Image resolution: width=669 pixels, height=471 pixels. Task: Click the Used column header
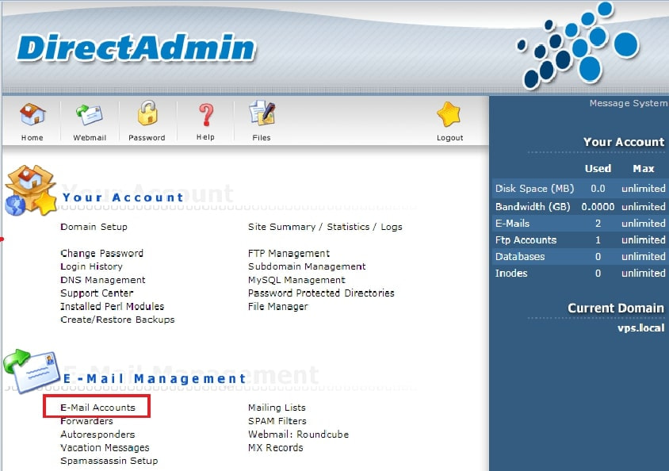598,169
